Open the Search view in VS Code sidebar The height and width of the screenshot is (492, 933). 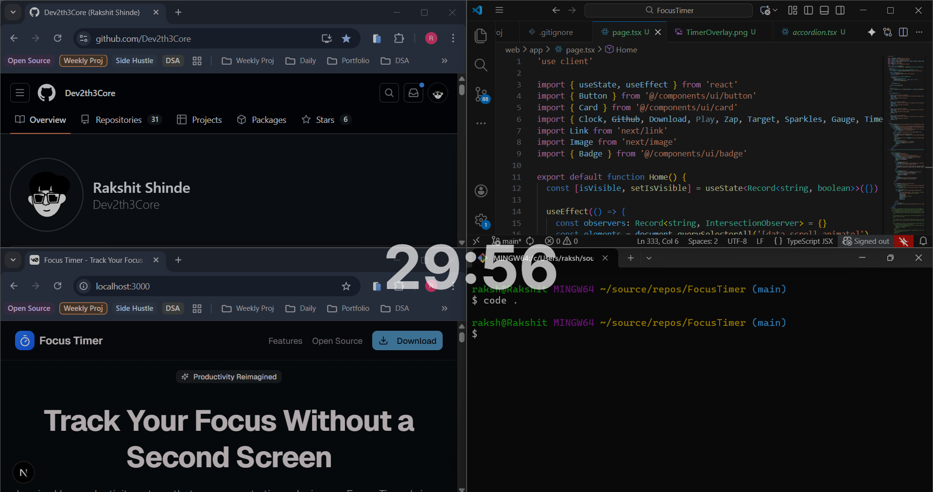point(481,65)
